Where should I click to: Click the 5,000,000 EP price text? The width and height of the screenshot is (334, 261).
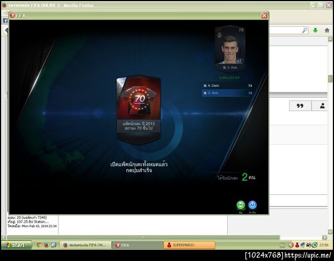pyautogui.click(x=229, y=78)
